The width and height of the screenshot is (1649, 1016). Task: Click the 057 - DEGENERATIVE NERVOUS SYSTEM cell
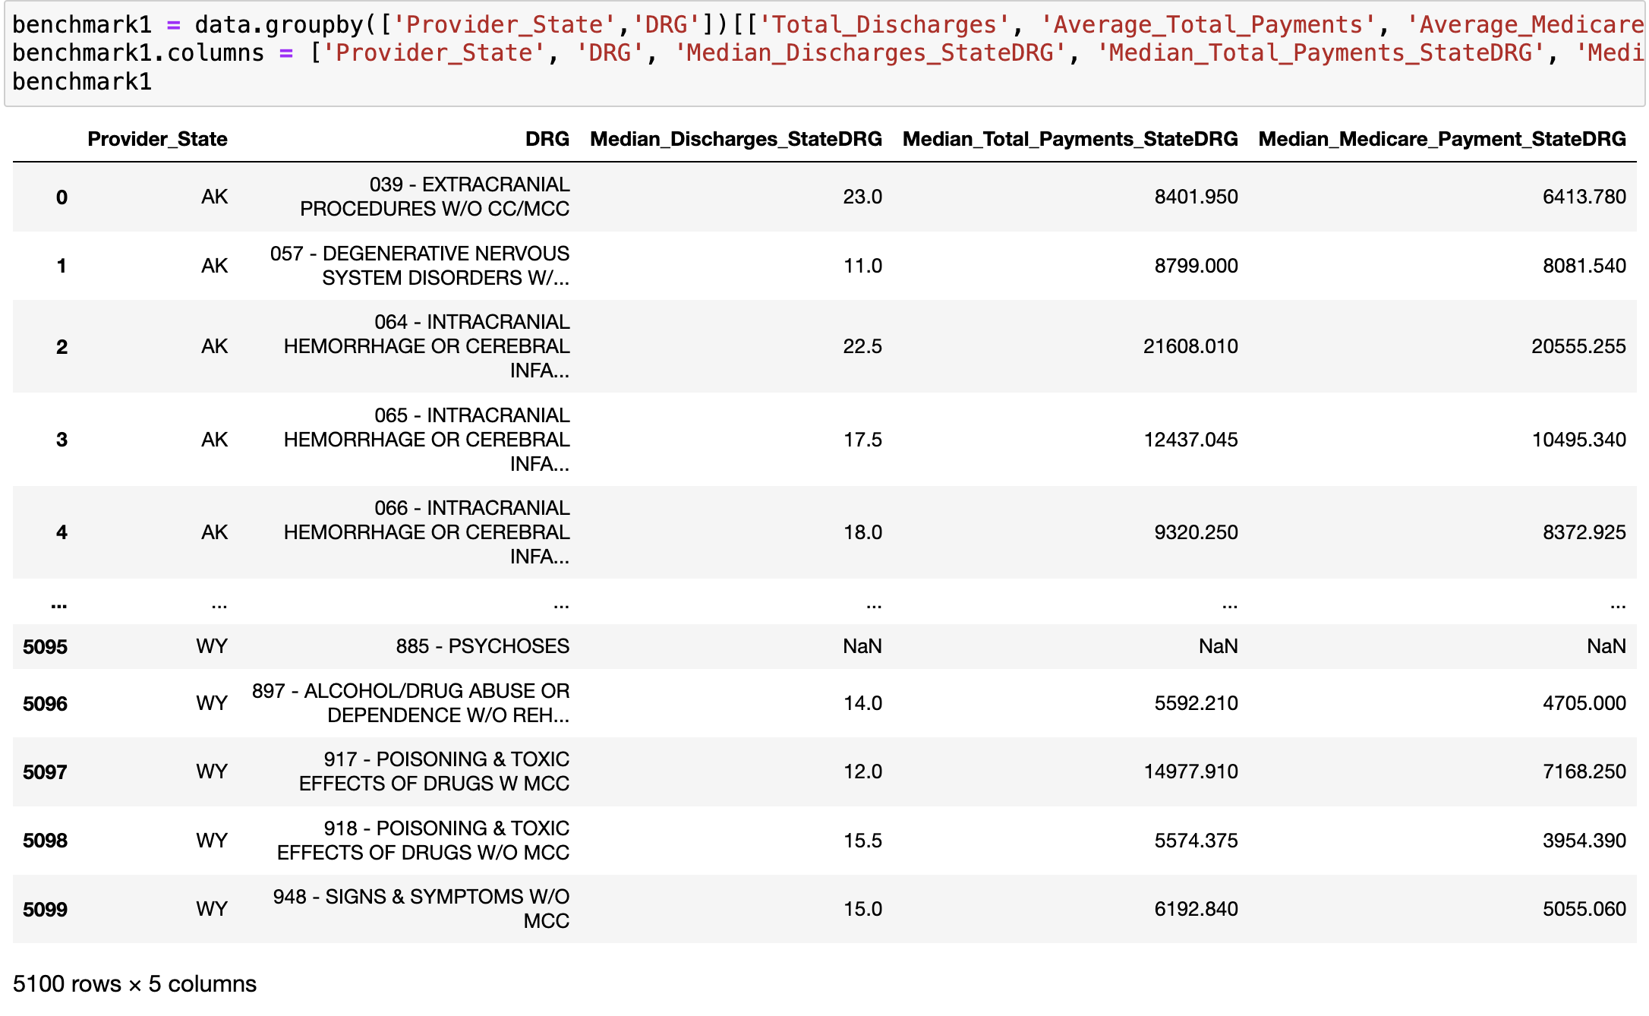(x=420, y=266)
